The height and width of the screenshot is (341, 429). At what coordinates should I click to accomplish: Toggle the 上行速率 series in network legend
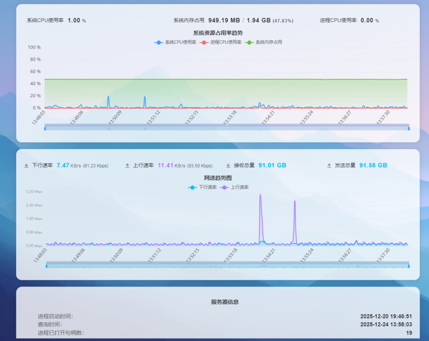(240, 187)
